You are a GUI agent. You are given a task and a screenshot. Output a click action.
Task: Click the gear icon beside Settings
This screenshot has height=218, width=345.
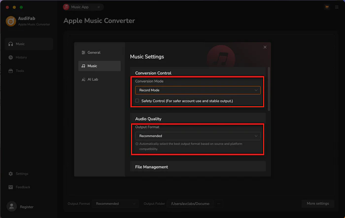[10, 174]
